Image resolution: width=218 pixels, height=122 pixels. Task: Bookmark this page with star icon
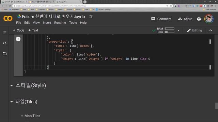[171, 6]
